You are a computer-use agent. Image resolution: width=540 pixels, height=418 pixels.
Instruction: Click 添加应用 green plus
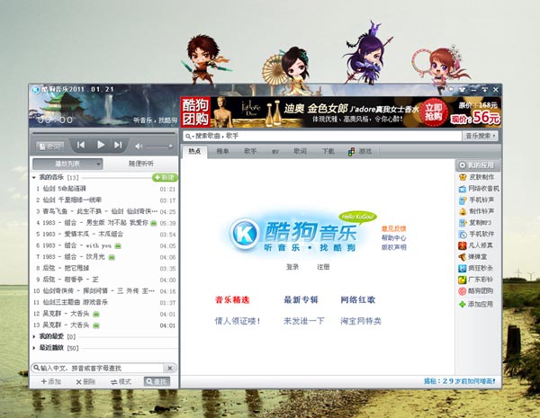[x=476, y=304]
